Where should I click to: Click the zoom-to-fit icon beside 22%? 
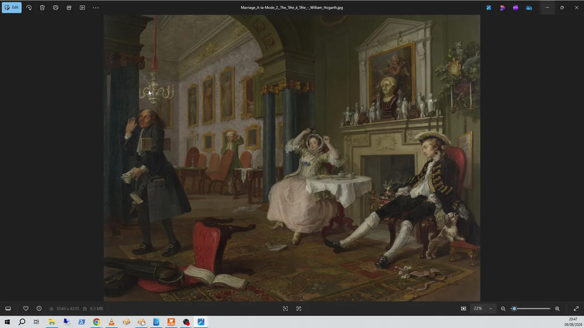(x=464, y=308)
